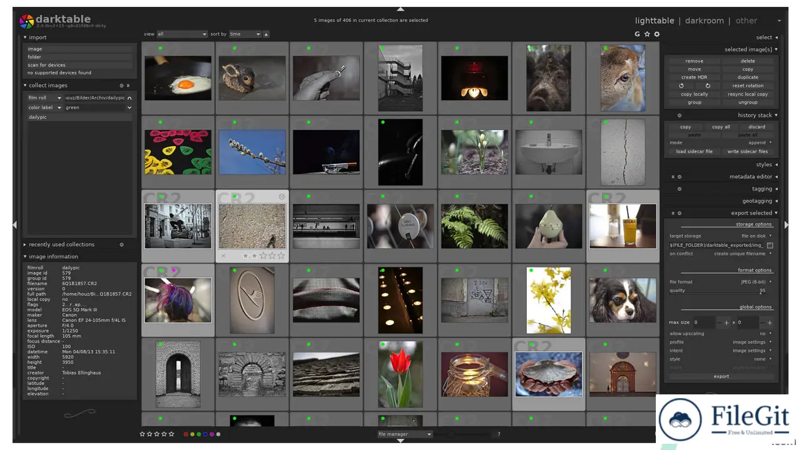Collapse the left side panel arrow

point(15,224)
